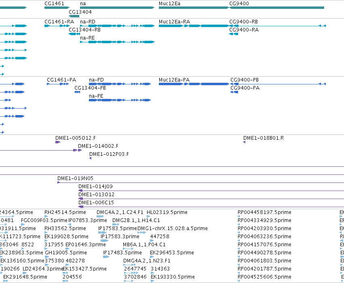This screenshot has width=344, height=283.
Task: Click the RP004458197.5prime label
Action: pyautogui.click(x=265, y=212)
